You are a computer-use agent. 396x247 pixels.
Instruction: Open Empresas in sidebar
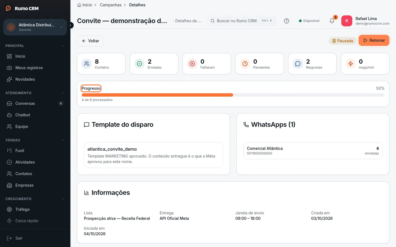(35, 185)
